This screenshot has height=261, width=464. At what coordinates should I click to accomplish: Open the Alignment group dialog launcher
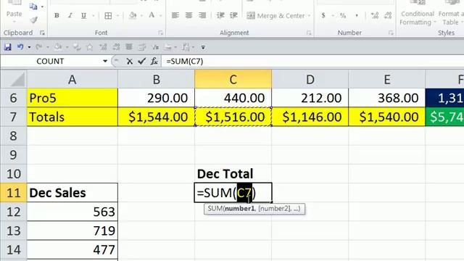tap(309, 33)
